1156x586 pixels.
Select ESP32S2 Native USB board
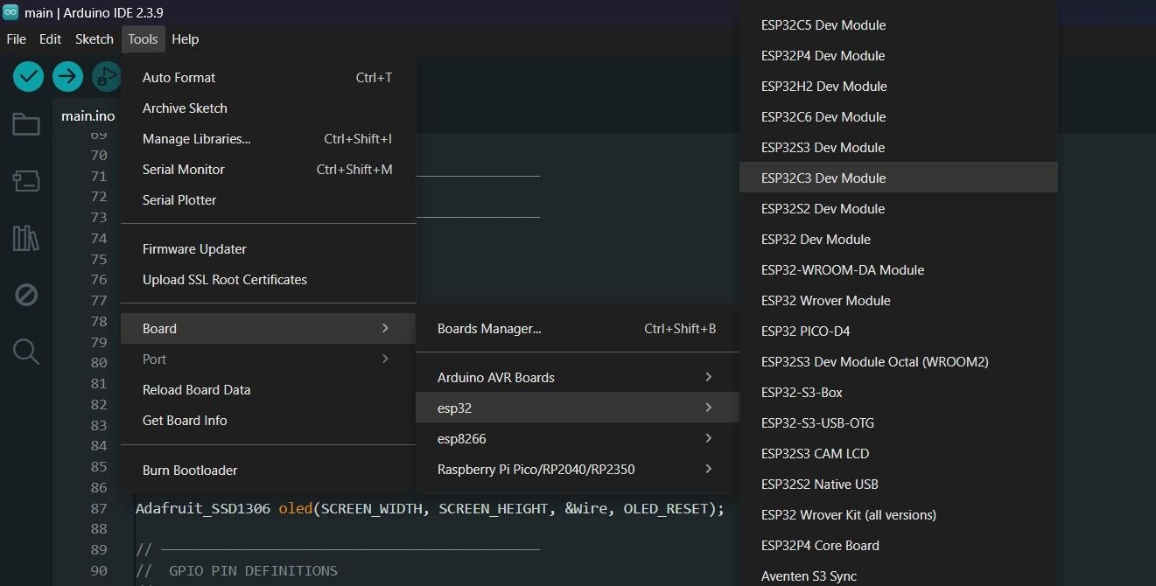click(899, 485)
